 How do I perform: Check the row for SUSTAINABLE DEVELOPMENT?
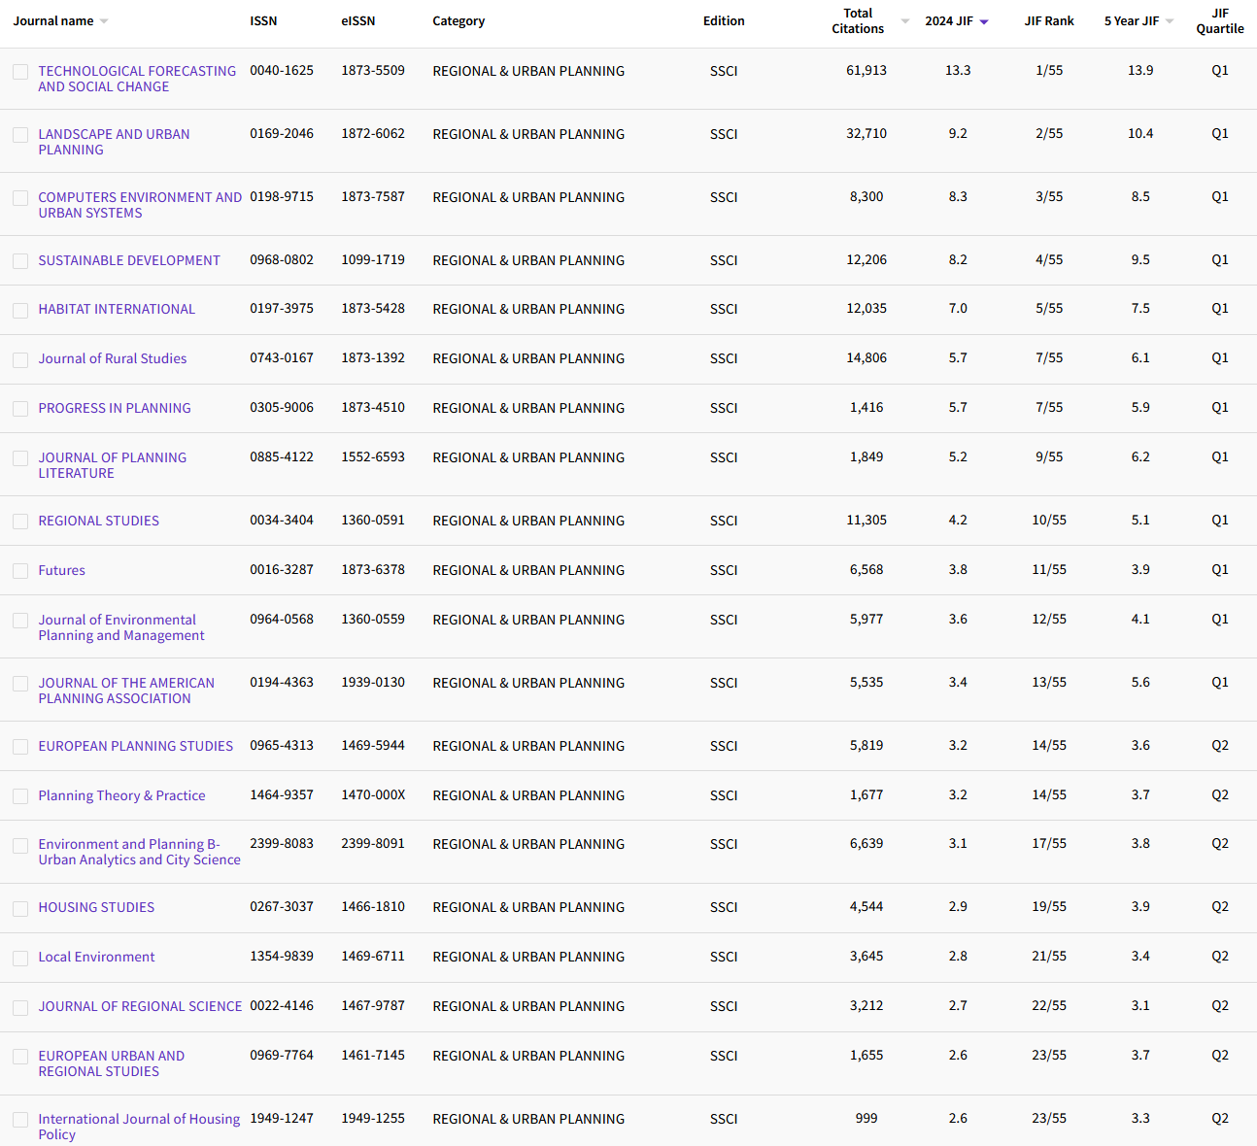[x=20, y=260]
